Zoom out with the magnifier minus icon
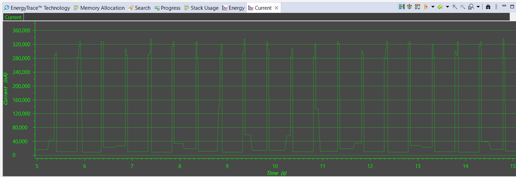Screen dimensions: 516x177 coord(463,7)
